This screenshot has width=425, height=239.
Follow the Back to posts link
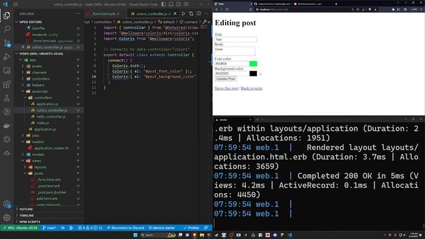(252, 88)
